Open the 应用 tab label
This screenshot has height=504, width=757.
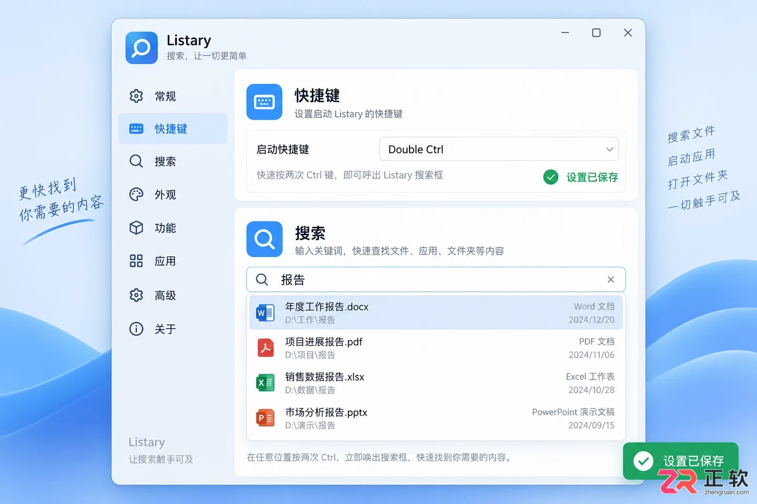tap(165, 261)
